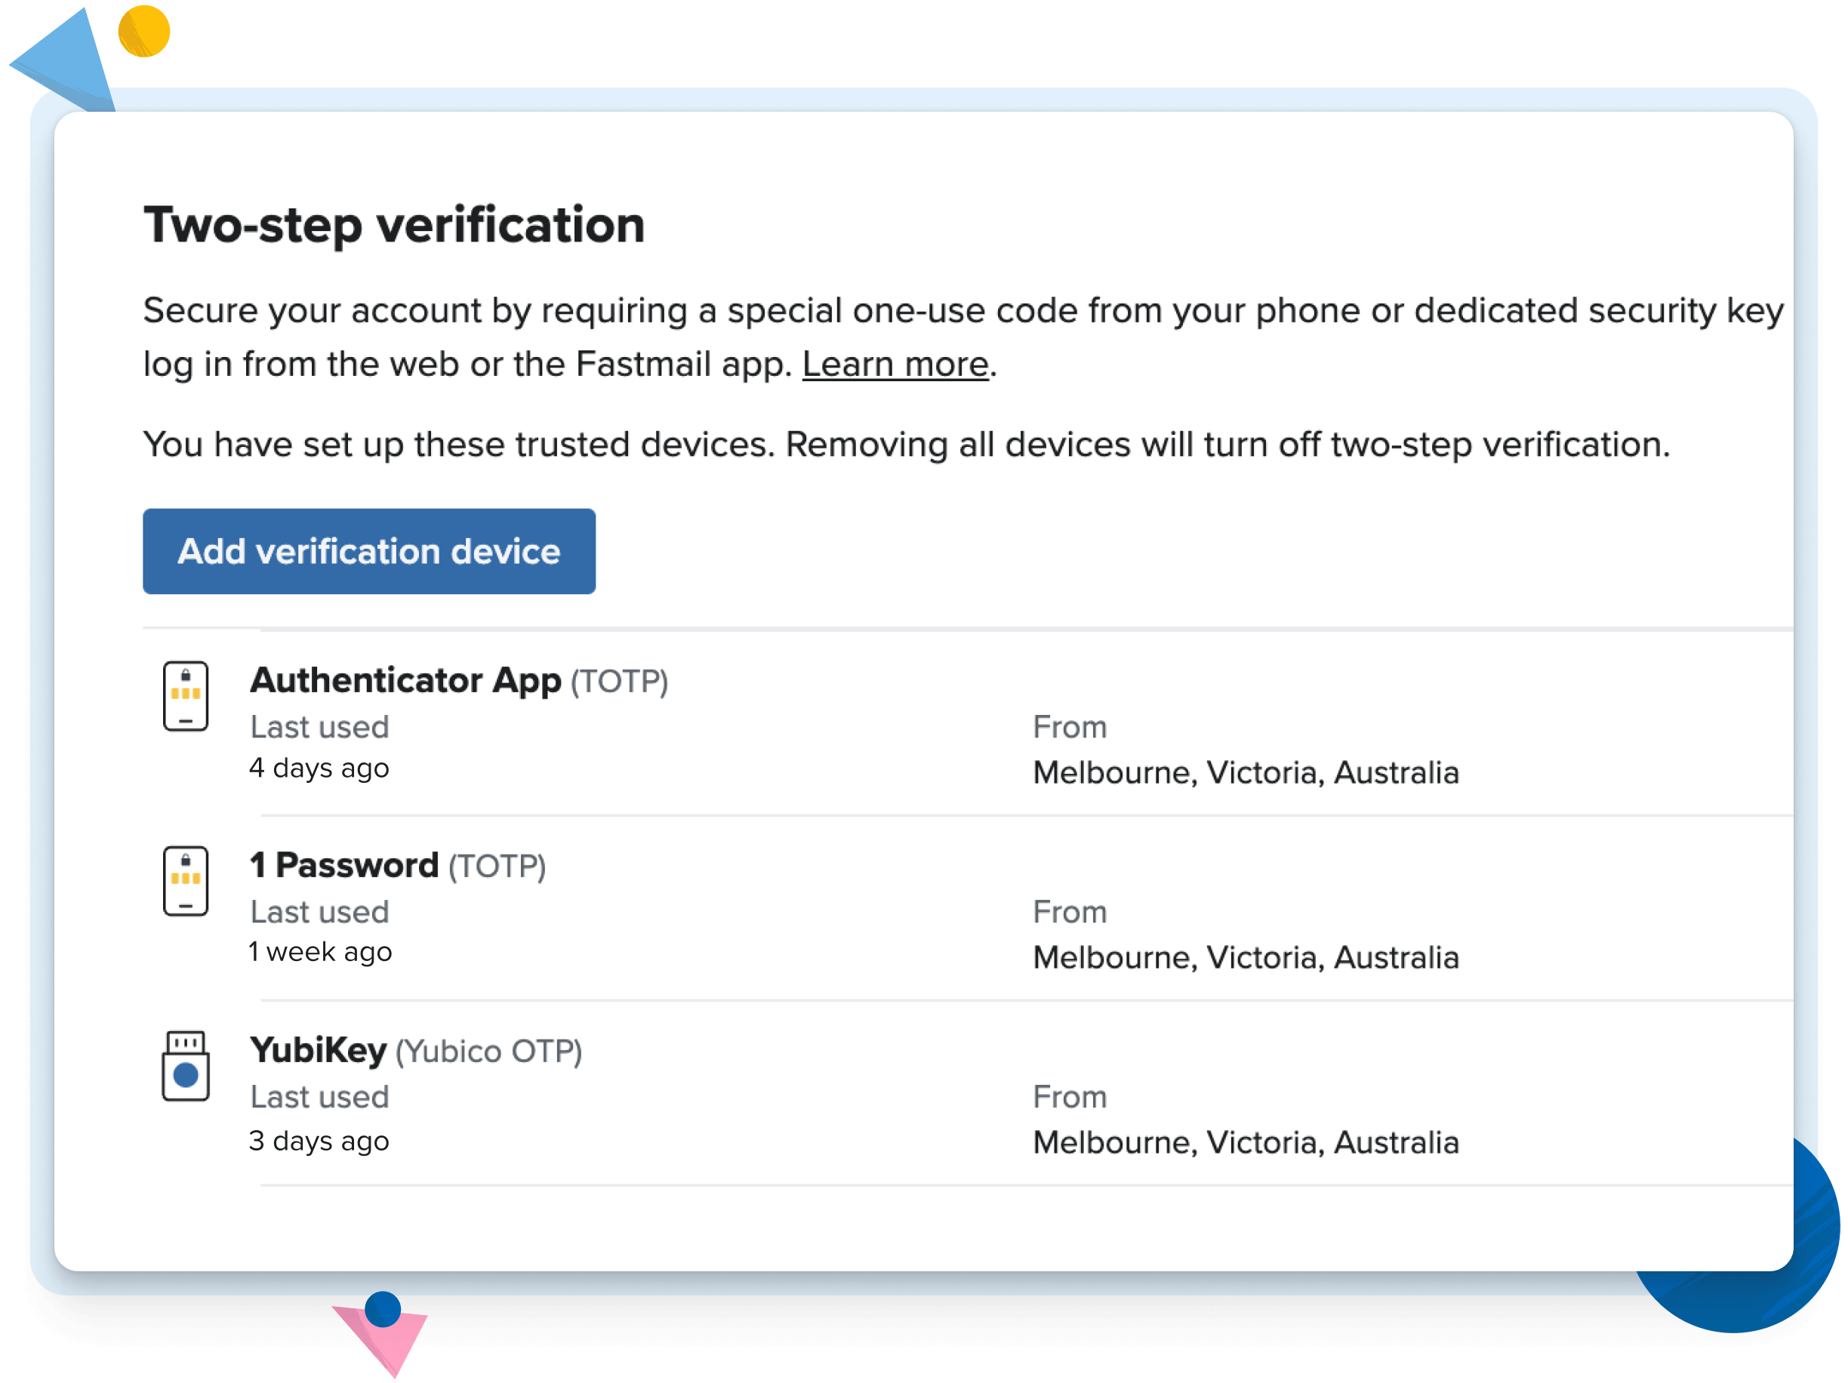1848x1383 pixels.
Task: Click the "4 days ago" last used time
Action: point(319,768)
